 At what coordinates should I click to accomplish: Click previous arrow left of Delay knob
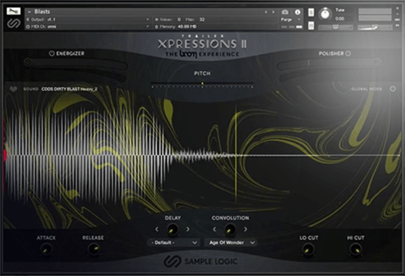coord(157,229)
